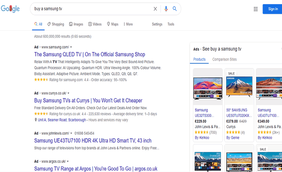Expand dropdown arrow beside www.samsung.com ad
This screenshot has height=172, width=282.
(71, 47)
